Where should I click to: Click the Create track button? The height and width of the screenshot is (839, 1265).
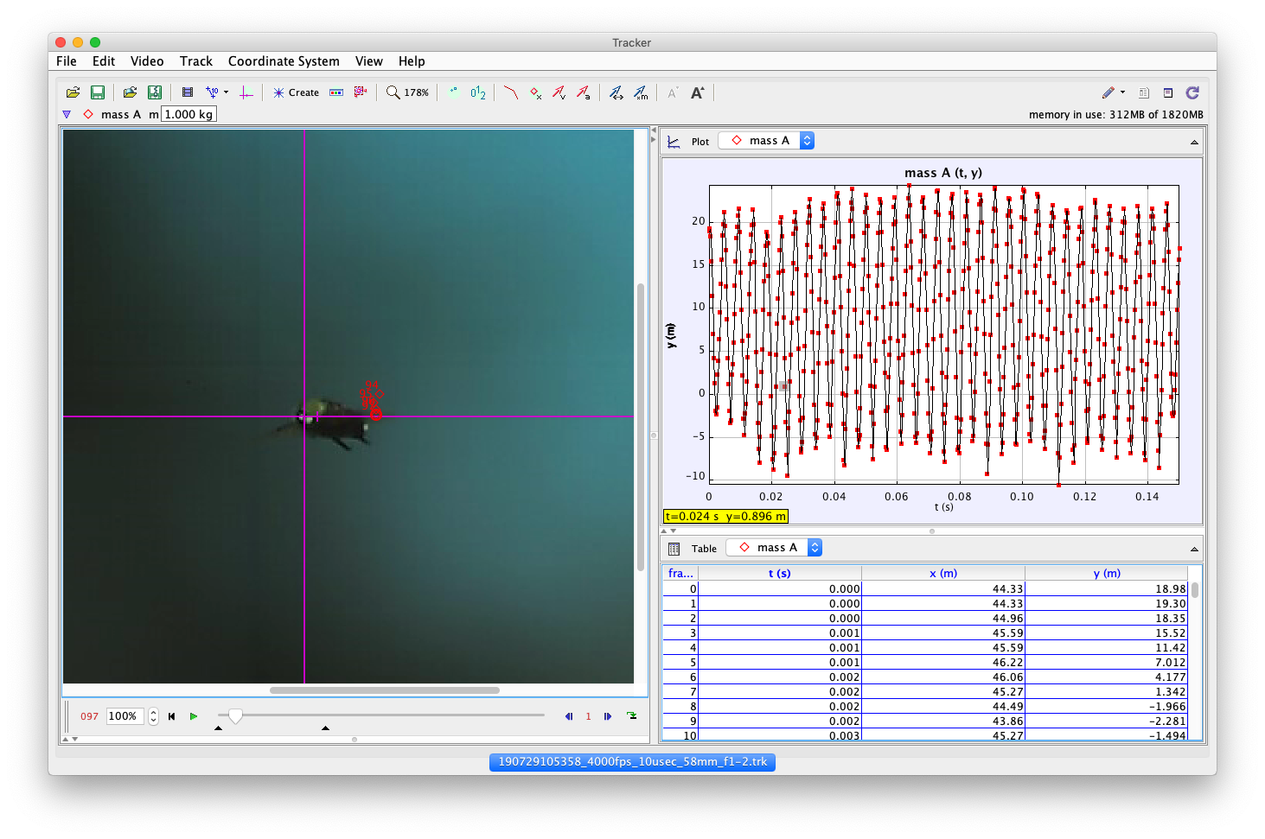click(296, 92)
